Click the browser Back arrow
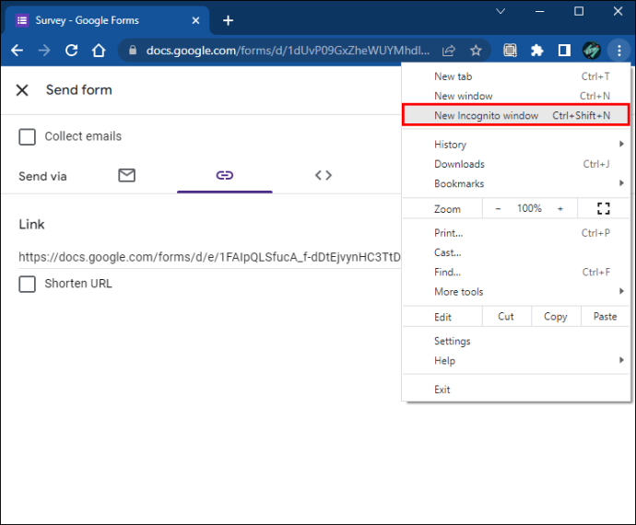636x525 pixels. [17, 51]
